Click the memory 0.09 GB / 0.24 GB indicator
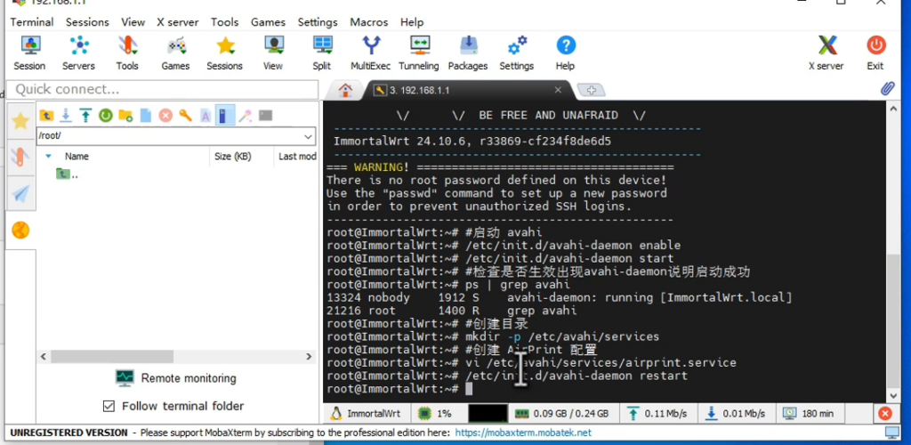 562,414
